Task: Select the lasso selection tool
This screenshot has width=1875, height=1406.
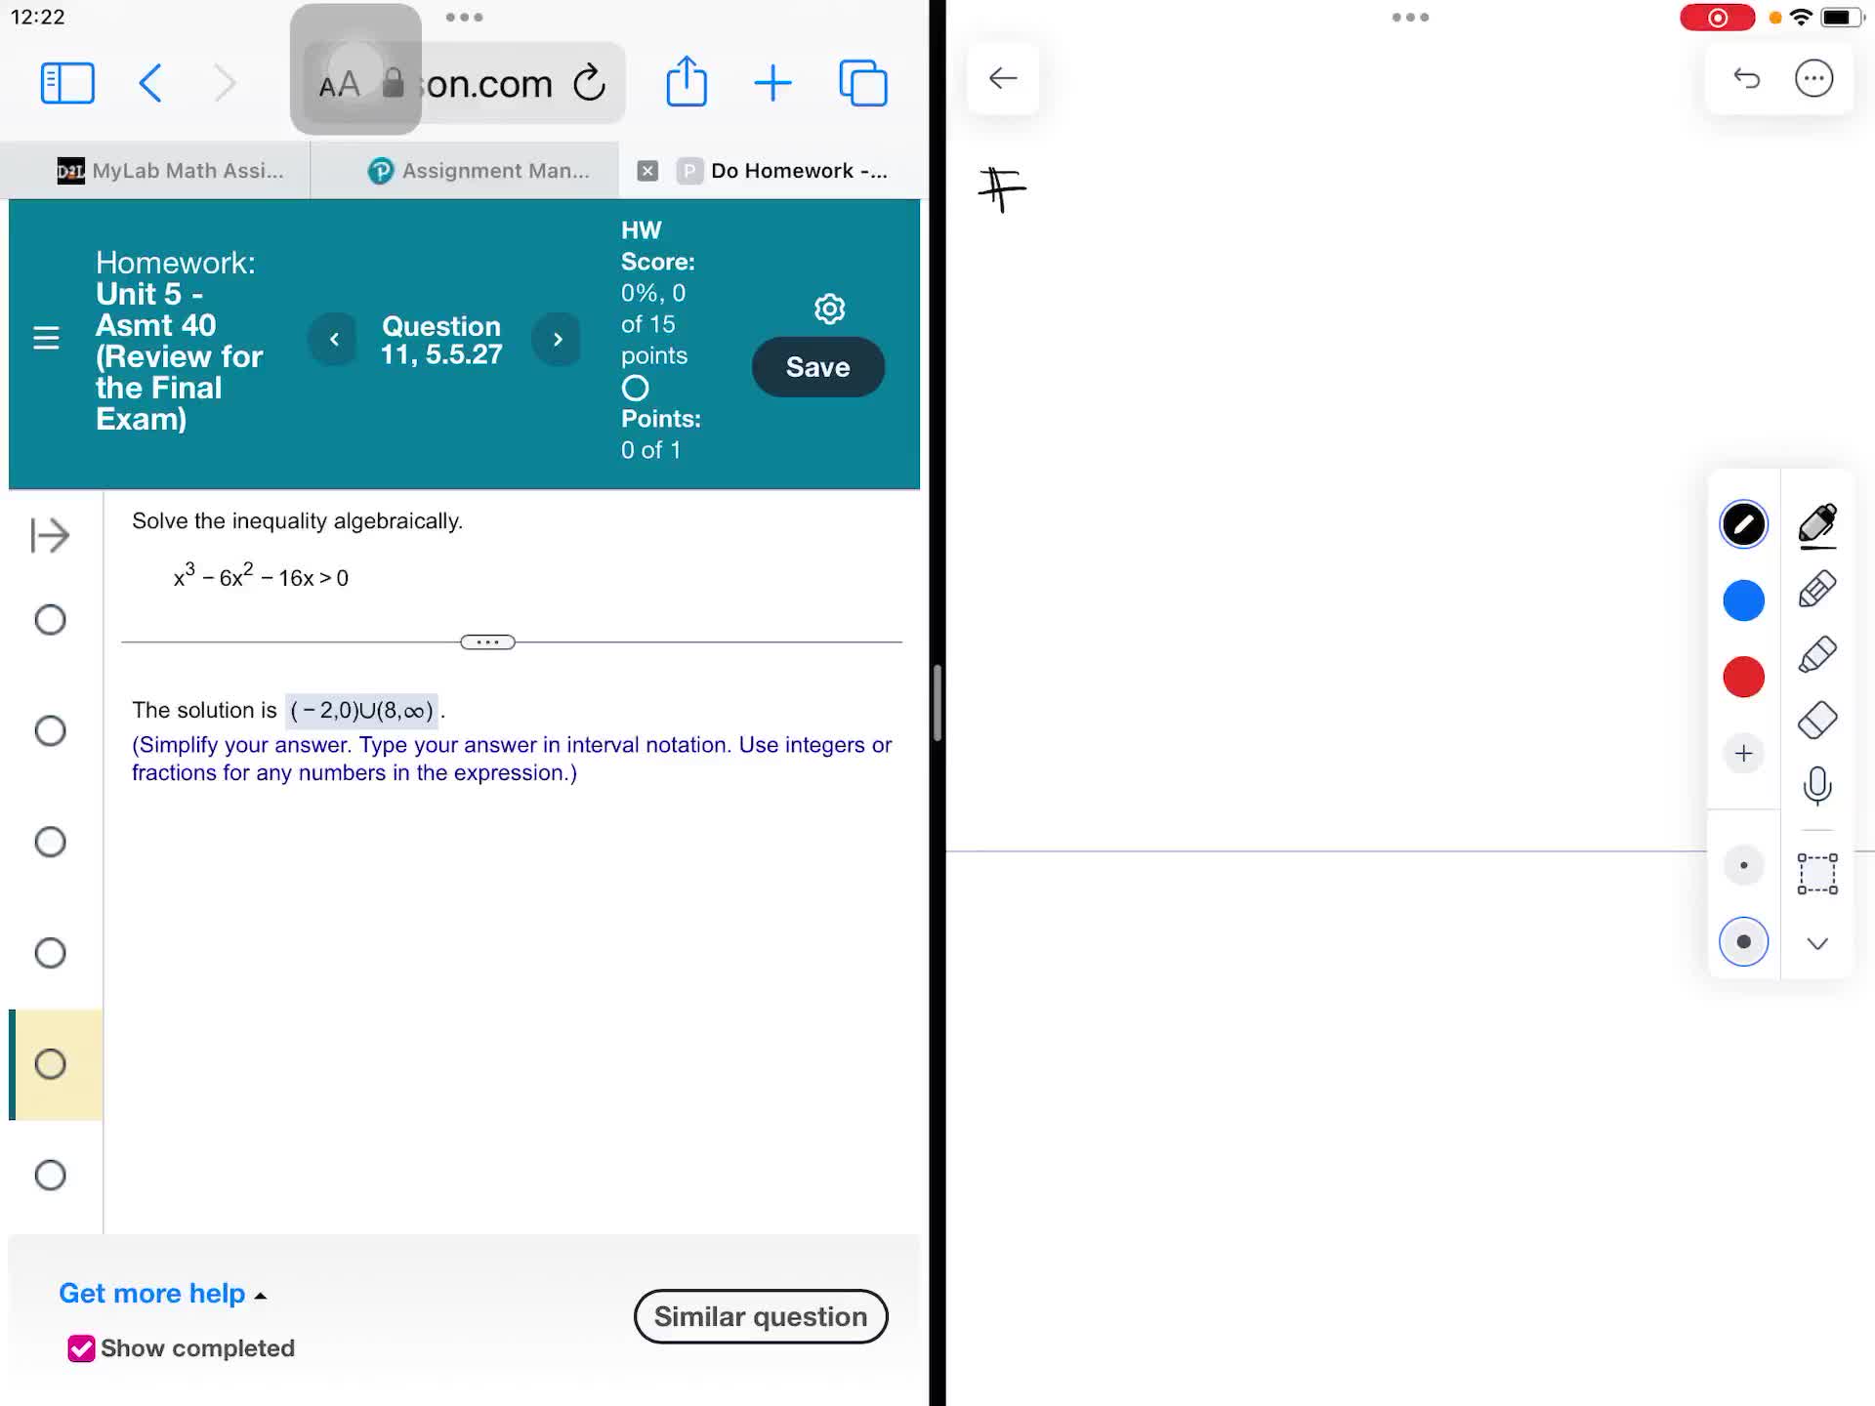Action: point(1816,874)
